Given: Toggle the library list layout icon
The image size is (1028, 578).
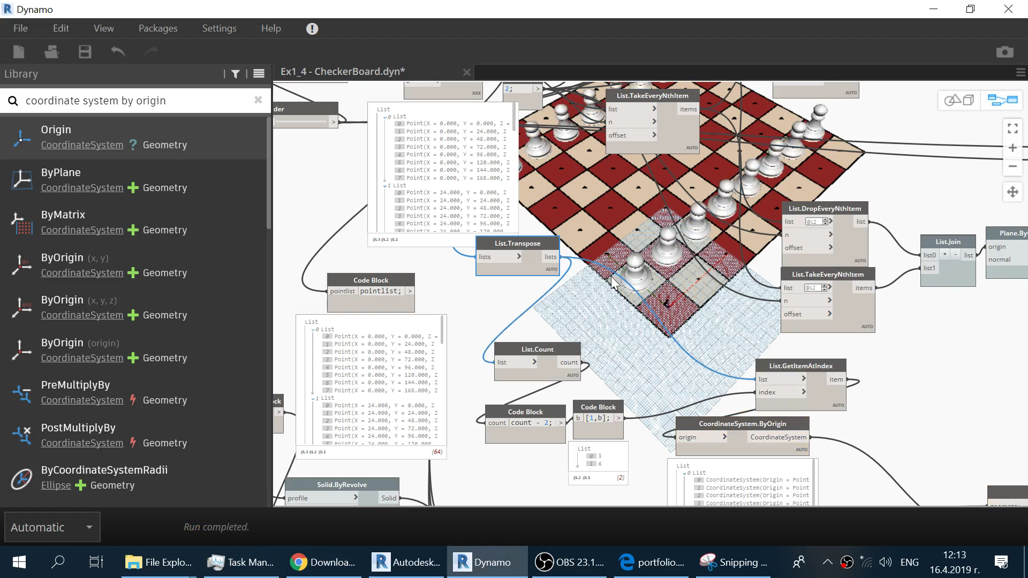Looking at the screenshot, I should point(259,74).
